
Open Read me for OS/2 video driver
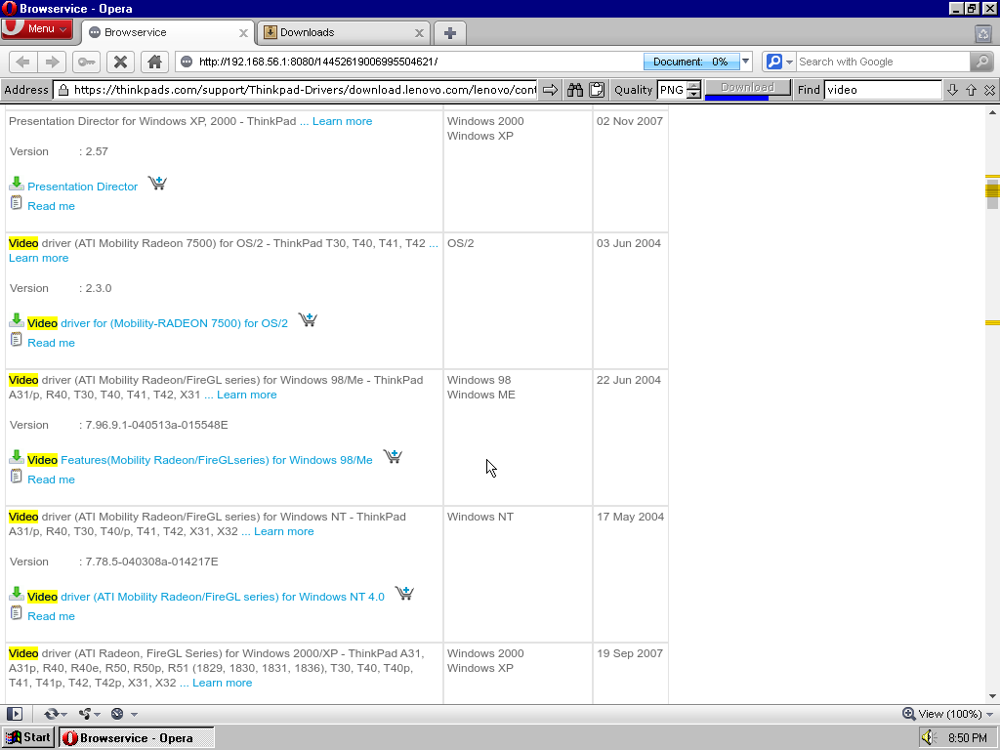(51, 343)
